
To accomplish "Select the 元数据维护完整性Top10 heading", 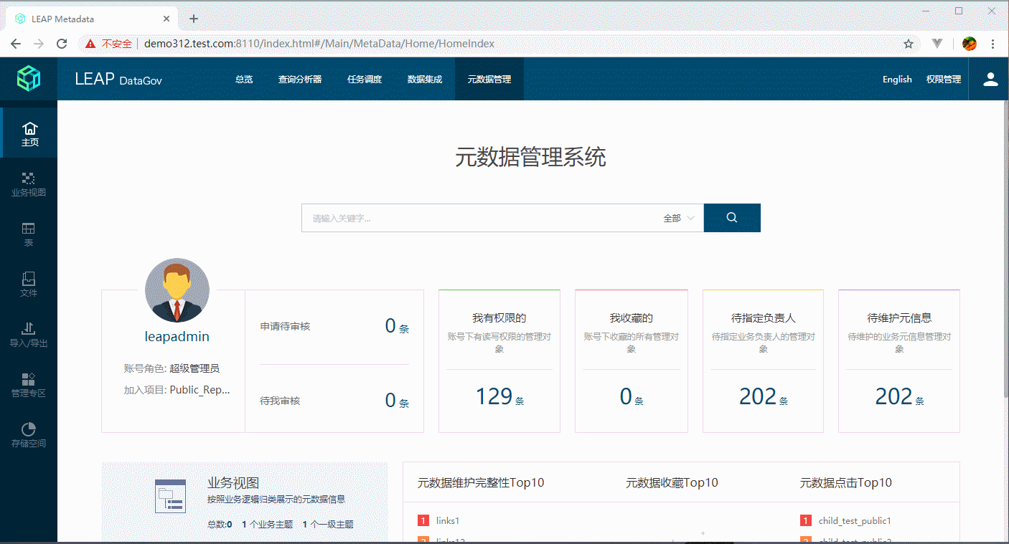I will 481,483.
